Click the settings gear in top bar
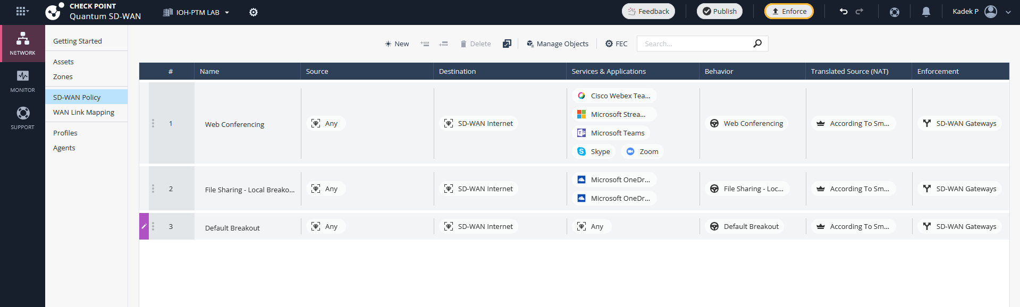 pos(254,12)
